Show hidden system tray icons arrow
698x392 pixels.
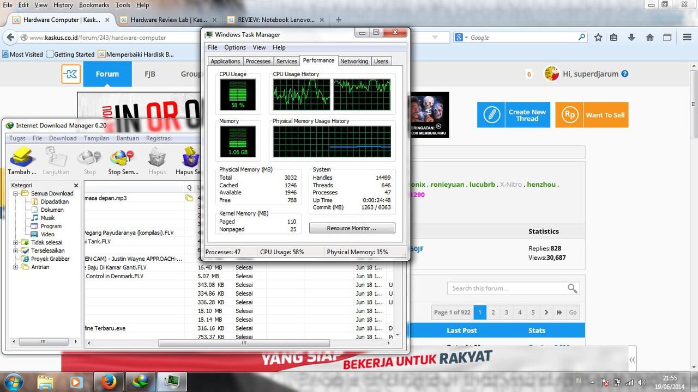(592, 382)
